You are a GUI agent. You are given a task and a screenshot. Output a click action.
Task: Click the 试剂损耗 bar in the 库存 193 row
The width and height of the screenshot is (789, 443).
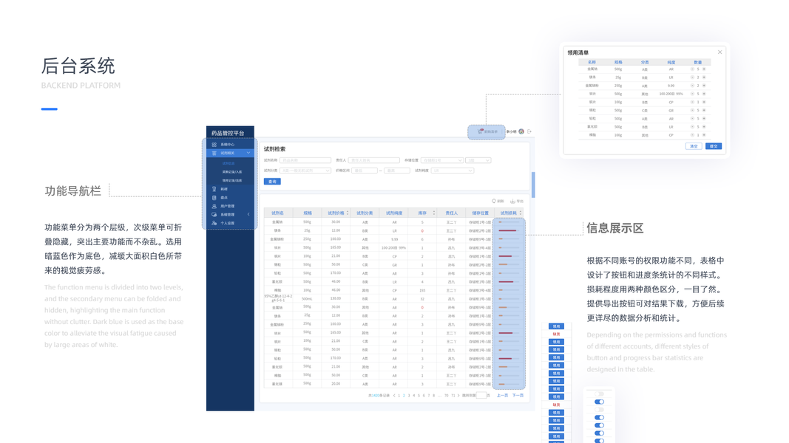coord(509,290)
